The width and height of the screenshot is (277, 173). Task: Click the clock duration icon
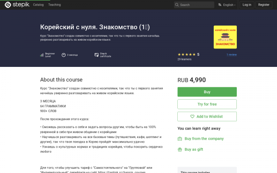[x=64, y=55]
